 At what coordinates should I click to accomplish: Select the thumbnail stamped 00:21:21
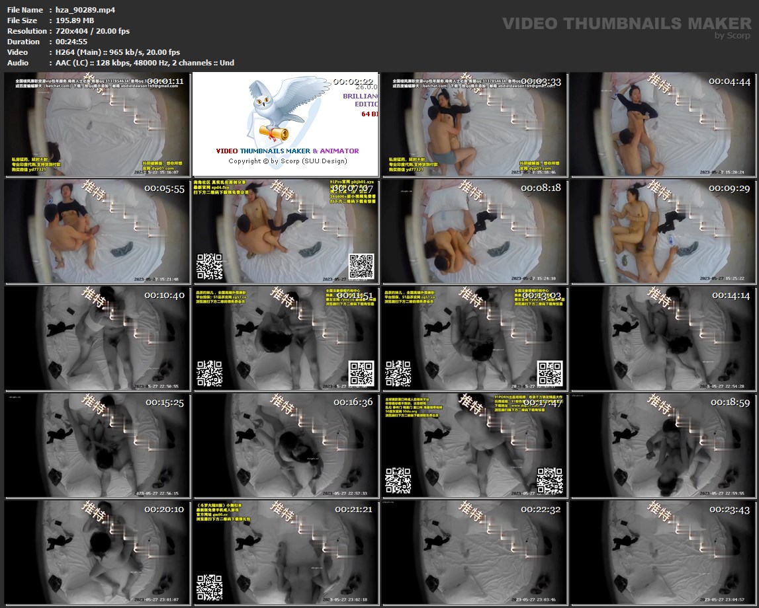coord(286,553)
